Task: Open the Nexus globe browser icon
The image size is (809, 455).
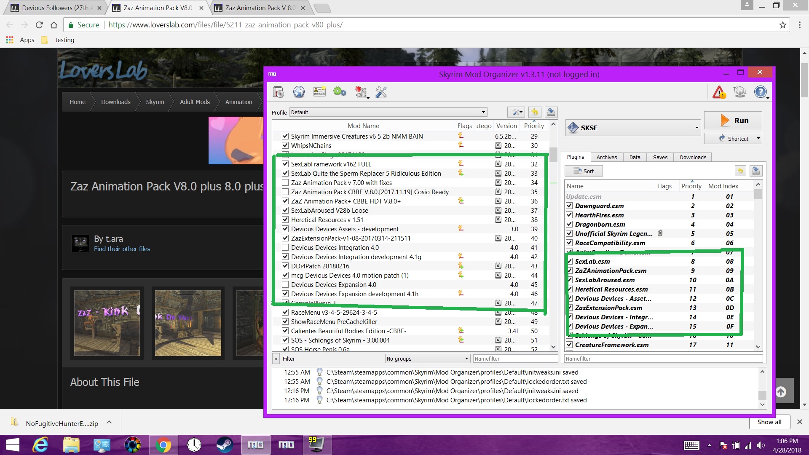Action: click(x=299, y=92)
